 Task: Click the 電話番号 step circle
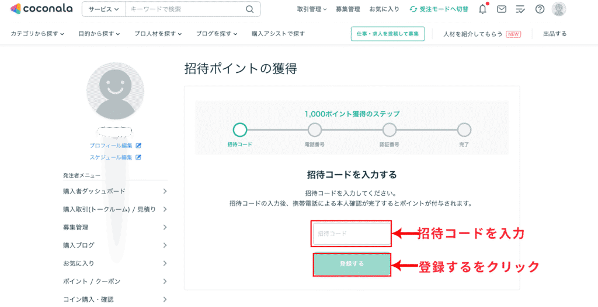(x=315, y=129)
